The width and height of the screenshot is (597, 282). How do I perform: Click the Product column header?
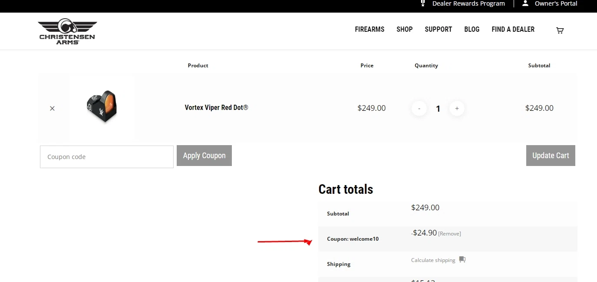coord(198,66)
